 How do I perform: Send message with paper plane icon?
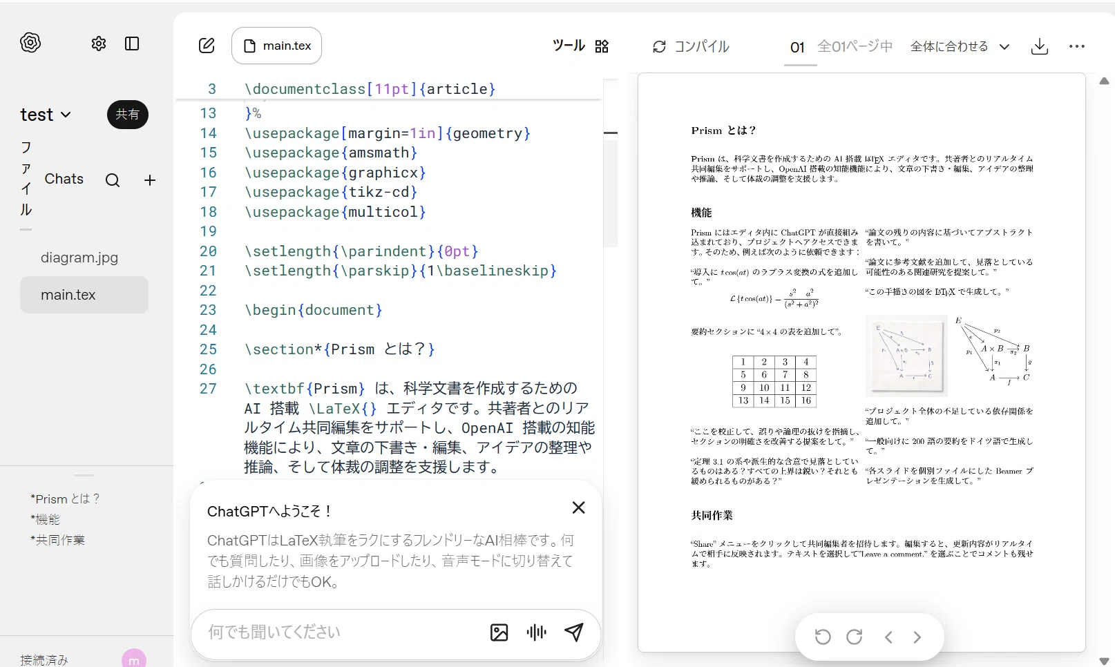[574, 632]
